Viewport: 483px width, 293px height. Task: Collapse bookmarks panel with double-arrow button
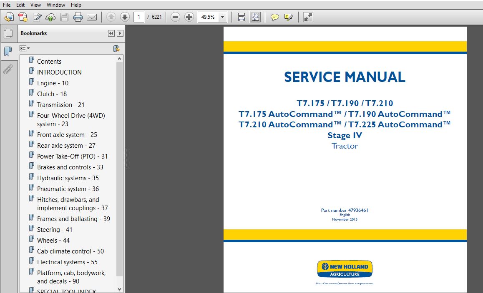click(111, 33)
